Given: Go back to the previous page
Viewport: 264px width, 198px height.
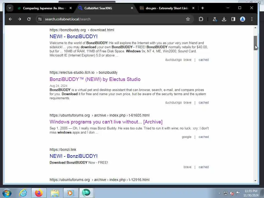Looking at the screenshot, I should pyautogui.click(x=10, y=19).
